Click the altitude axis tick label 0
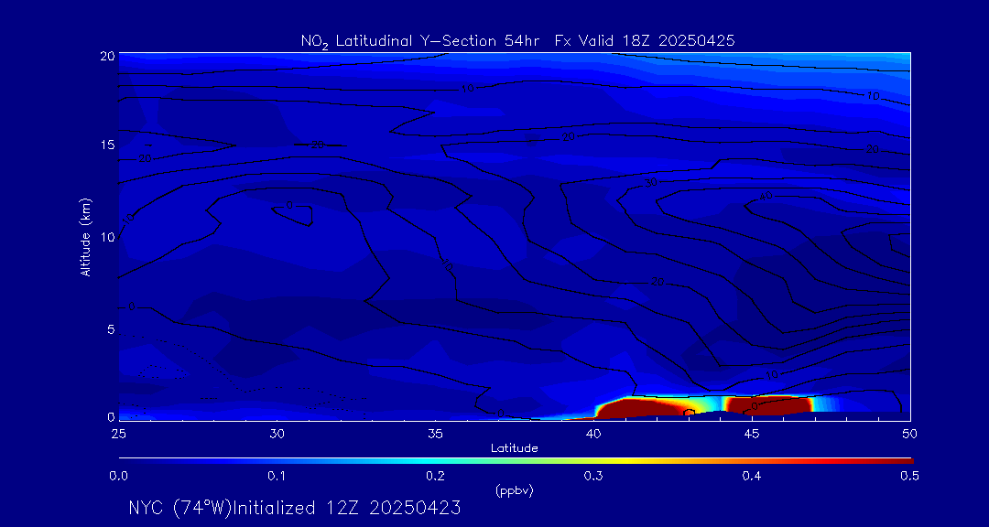This screenshot has width=989, height=527. (111, 416)
